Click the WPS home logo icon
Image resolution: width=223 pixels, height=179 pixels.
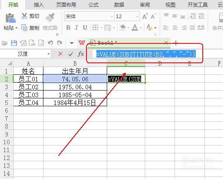pos(82,43)
